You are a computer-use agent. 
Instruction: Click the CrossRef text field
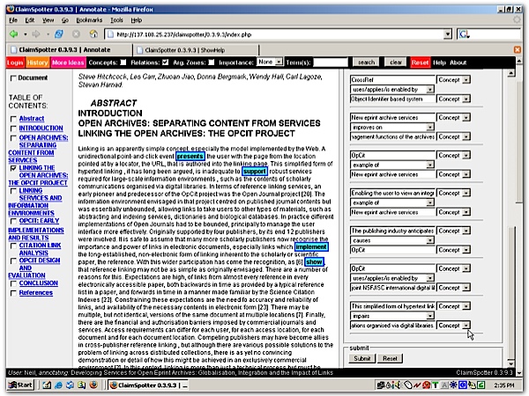[x=392, y=80]
